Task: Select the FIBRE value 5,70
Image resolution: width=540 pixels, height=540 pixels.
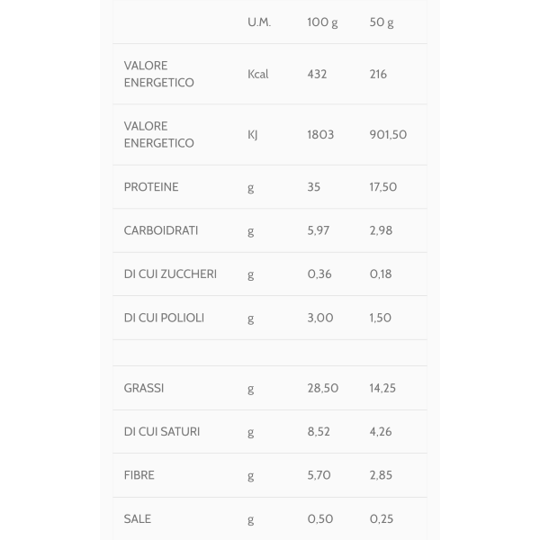Action: tap(319, 475)
